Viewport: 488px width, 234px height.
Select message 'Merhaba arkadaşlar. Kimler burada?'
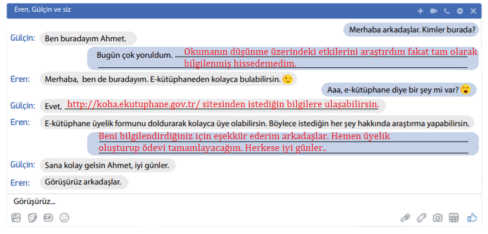tap(411, 30)
